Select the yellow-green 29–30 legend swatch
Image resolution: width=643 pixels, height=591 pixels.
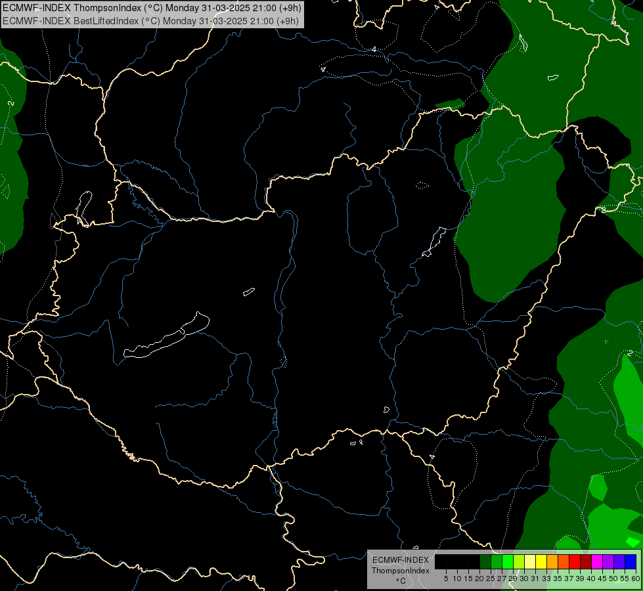point(519,561)
